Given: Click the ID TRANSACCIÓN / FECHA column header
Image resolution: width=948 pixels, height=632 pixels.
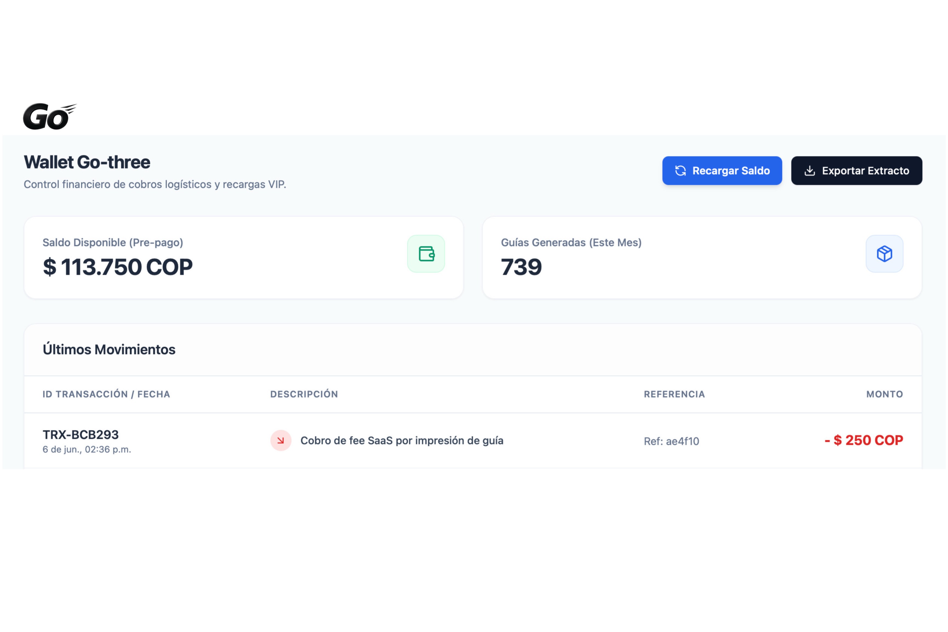Looking at the screenshot, I should pyautogui.click(x=106, y=394).
